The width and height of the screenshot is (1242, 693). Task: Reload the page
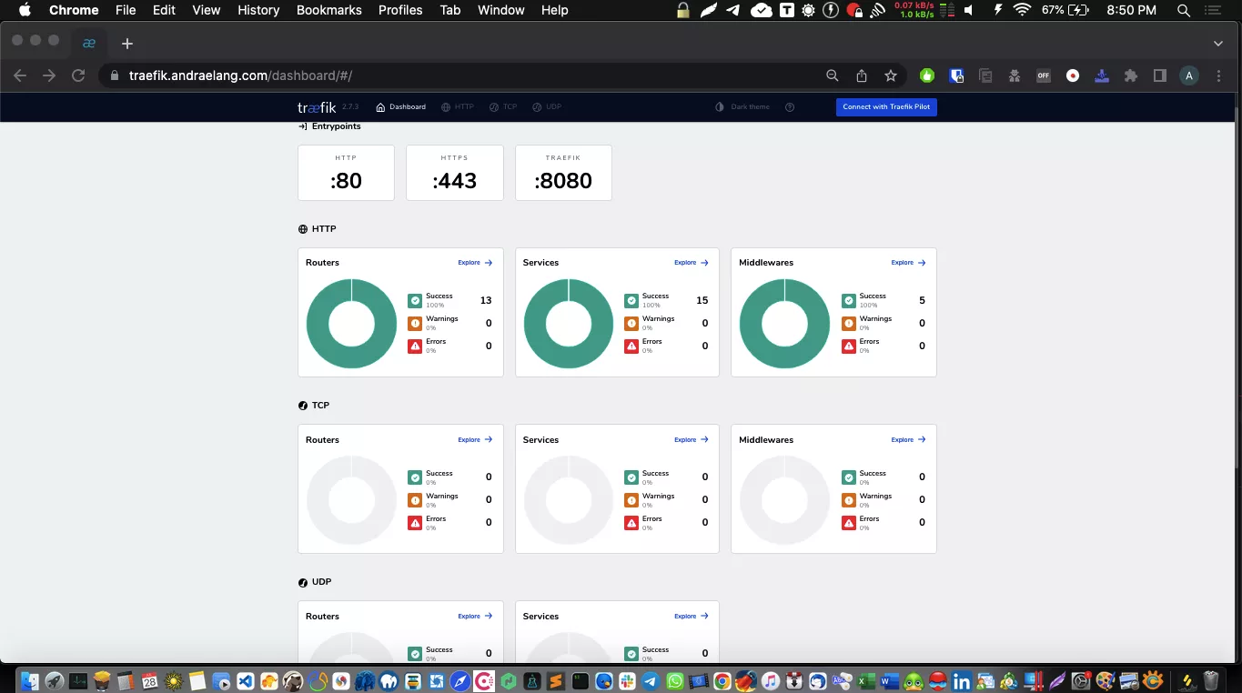click(78, 75)
